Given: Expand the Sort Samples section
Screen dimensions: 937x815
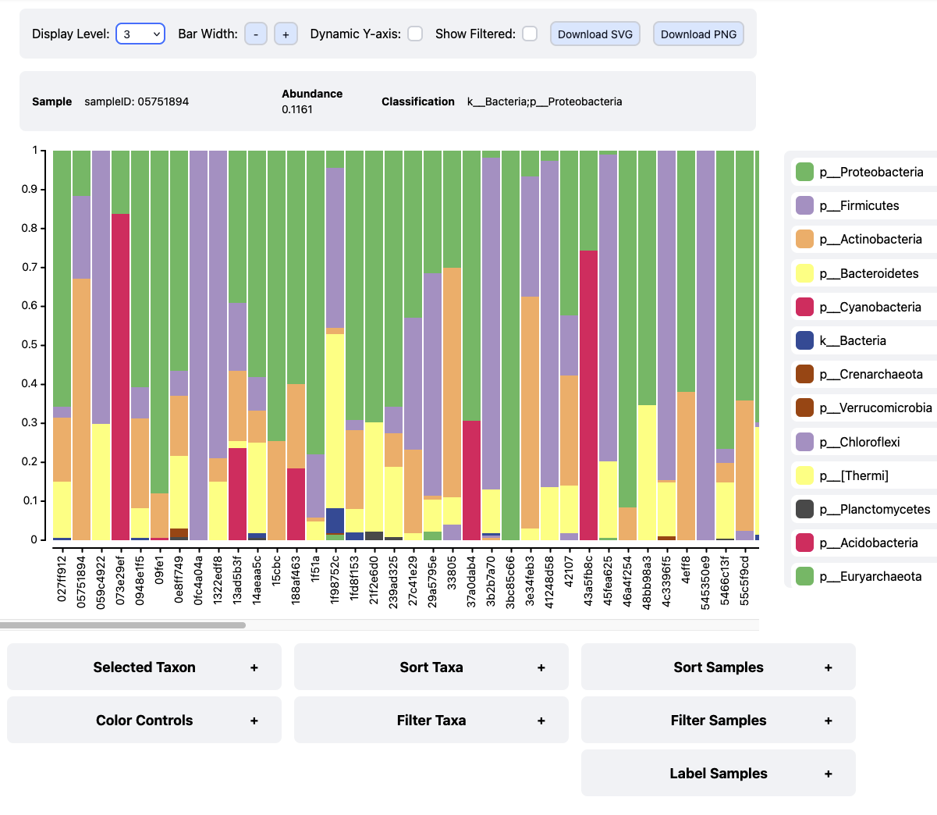Looking at the screenshot, I should [x=719, y=667].
